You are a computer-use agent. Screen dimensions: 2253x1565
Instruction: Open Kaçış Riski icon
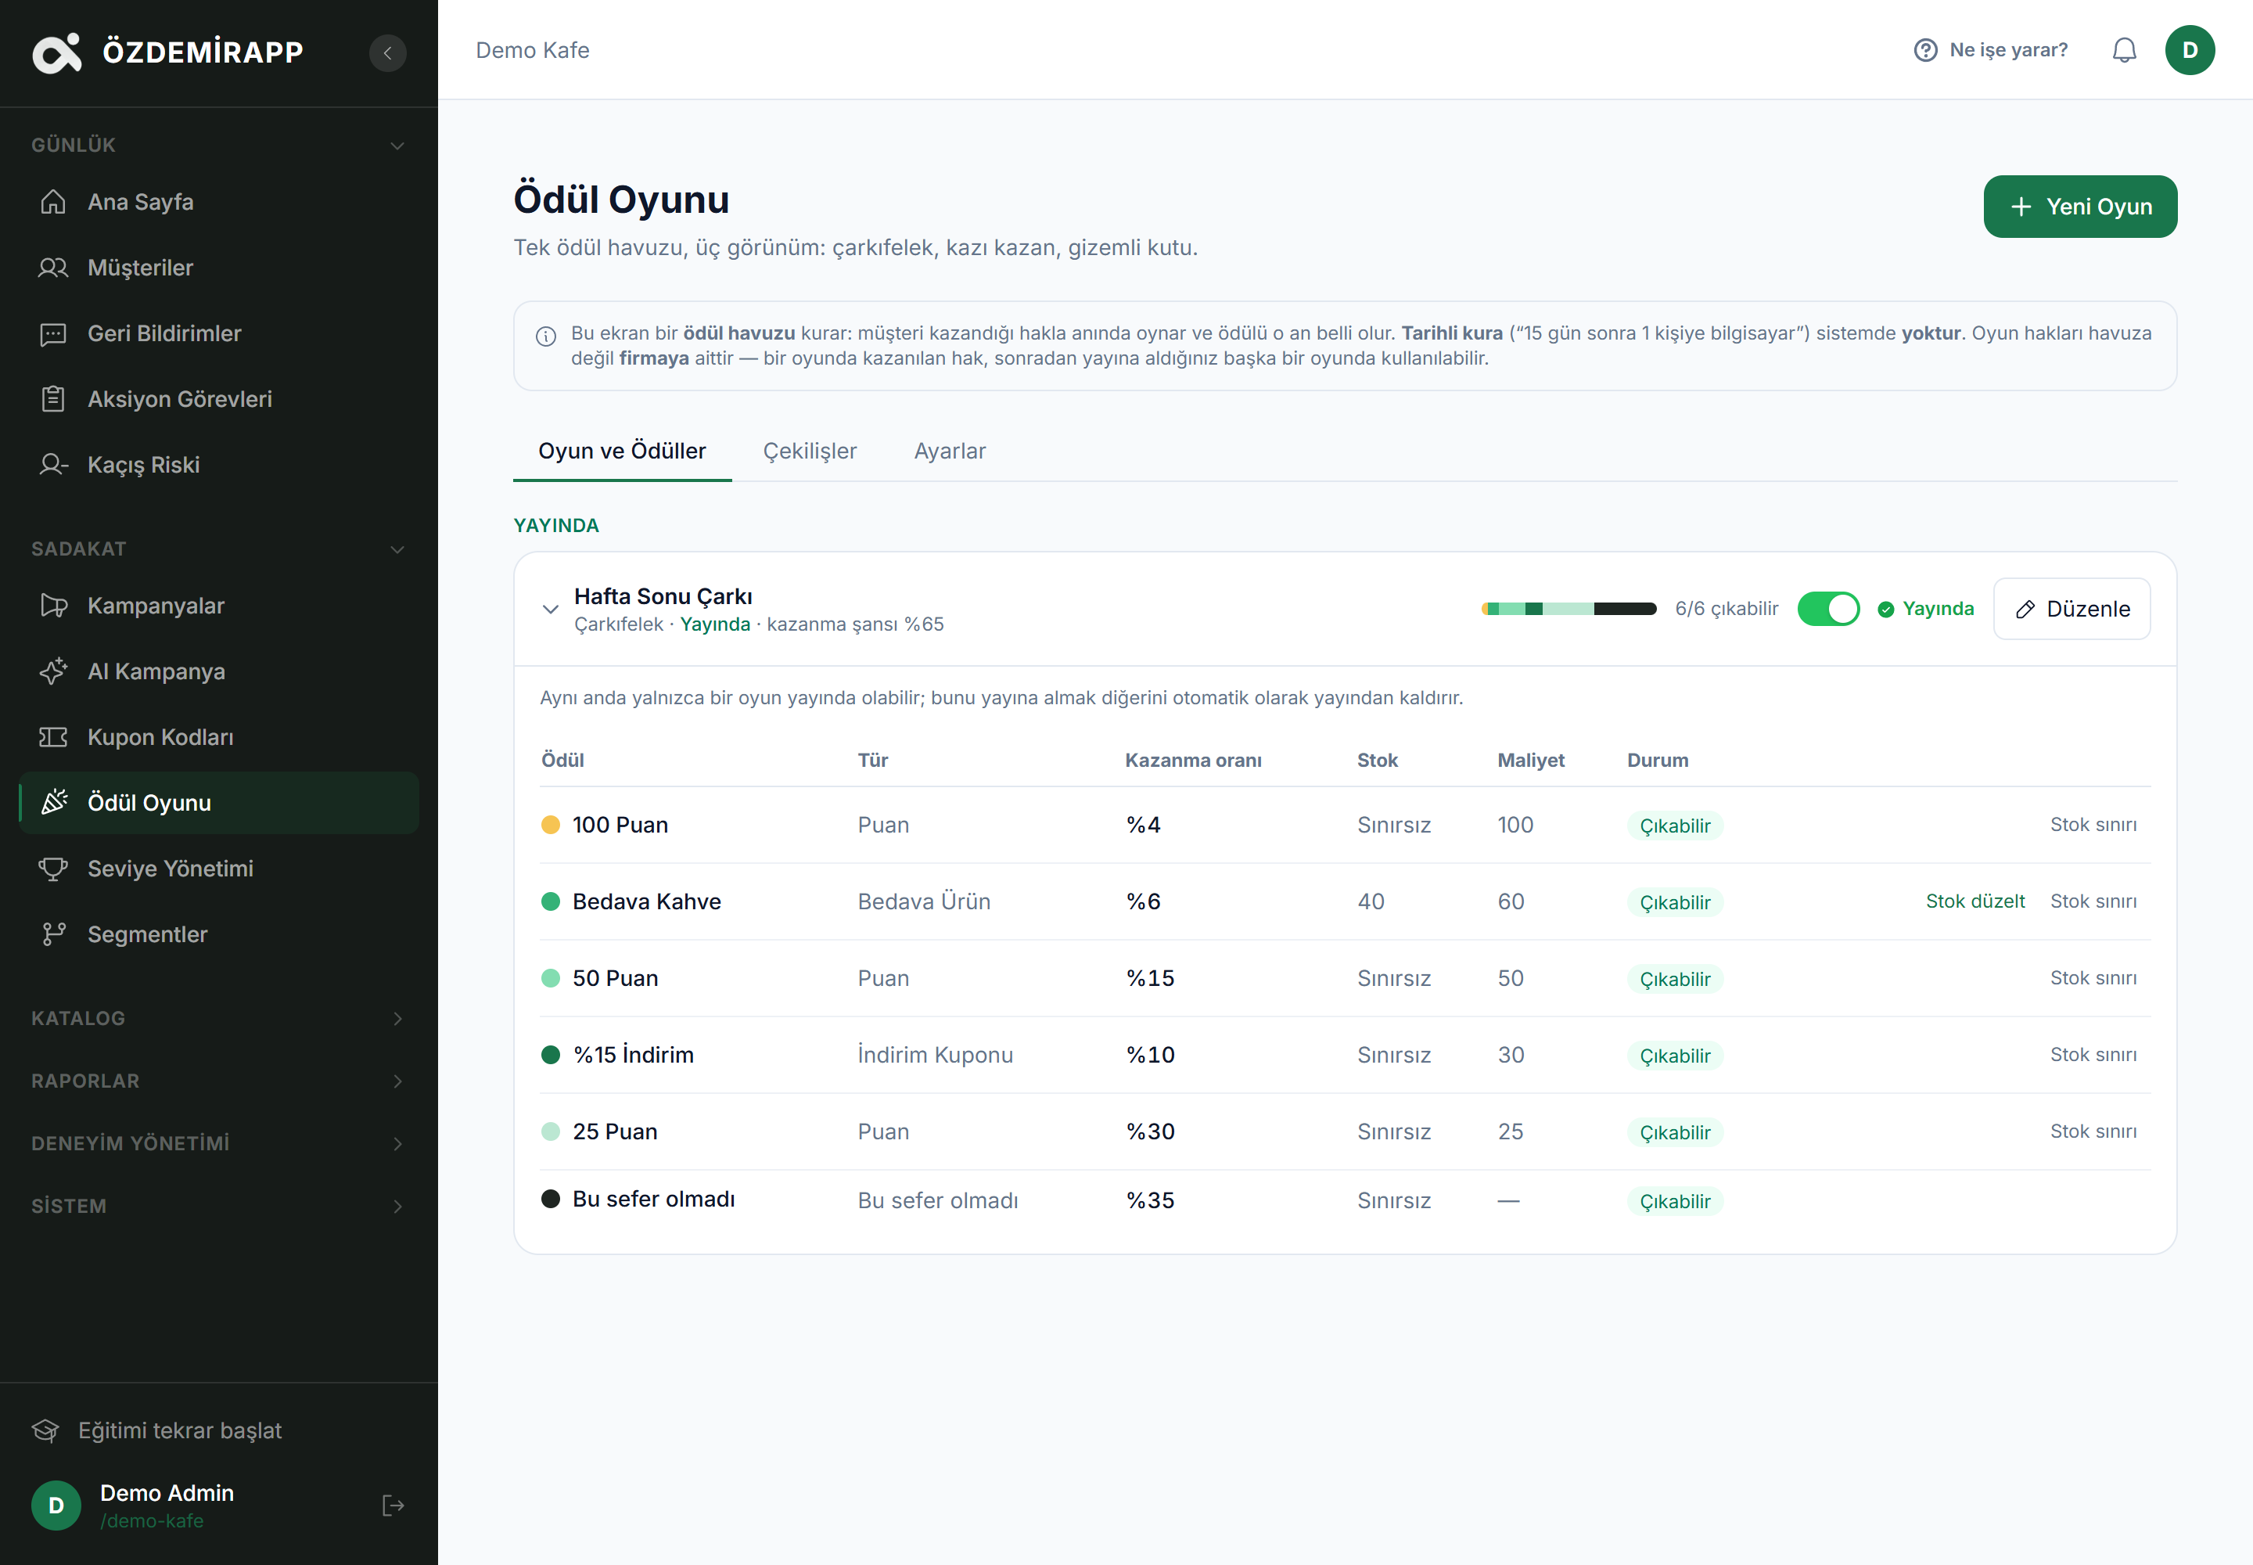[x=53, y=465]
